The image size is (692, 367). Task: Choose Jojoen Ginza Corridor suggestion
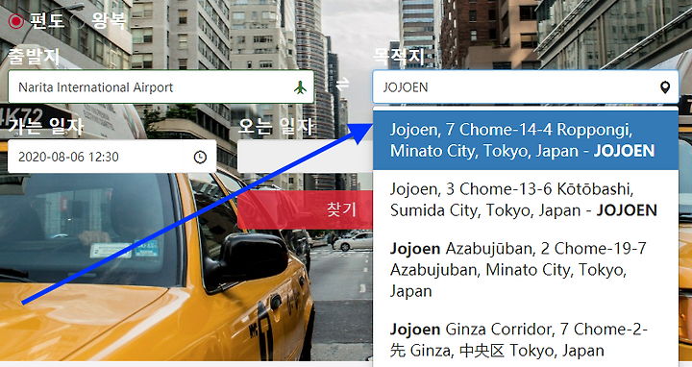coord(526,340)
